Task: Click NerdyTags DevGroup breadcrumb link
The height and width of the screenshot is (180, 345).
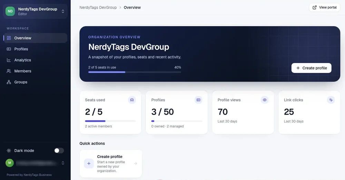Action: [98, 8]
